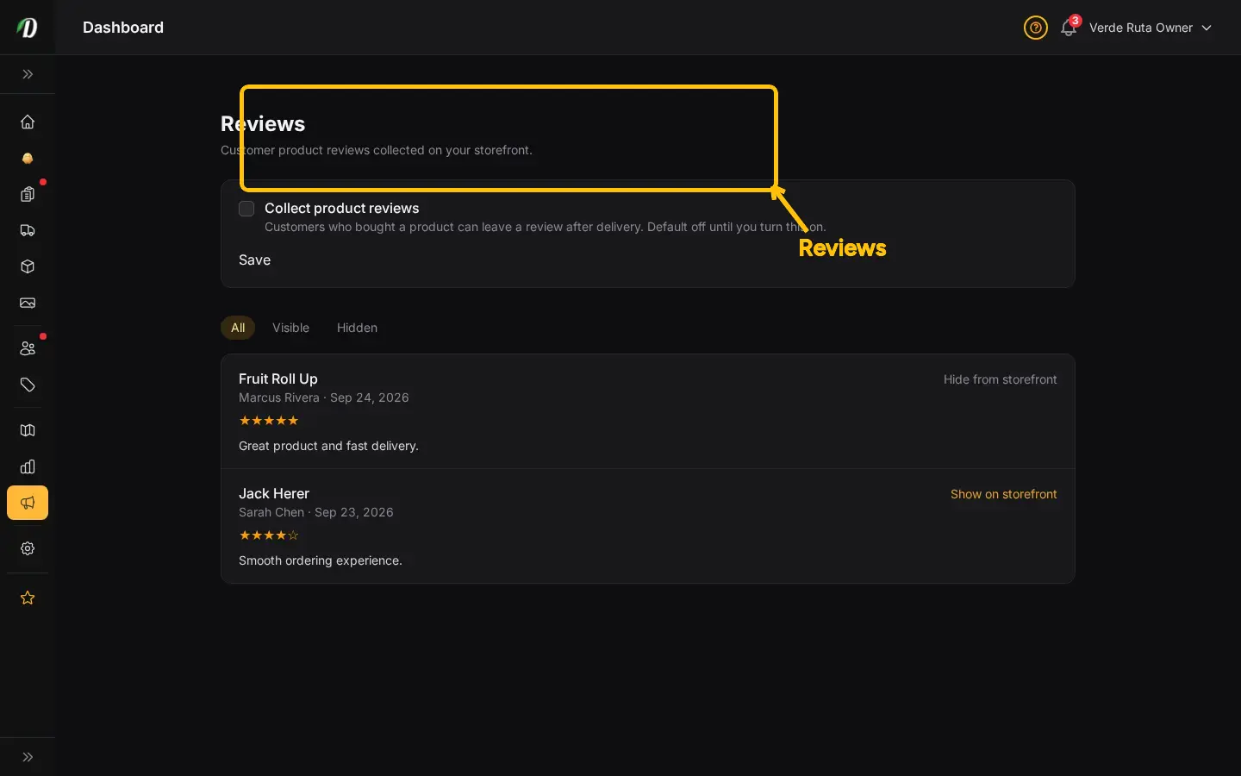Open the gear settings icon in sidebar
This screenshot has height=776, width=1241.
[x=28, y=548]
